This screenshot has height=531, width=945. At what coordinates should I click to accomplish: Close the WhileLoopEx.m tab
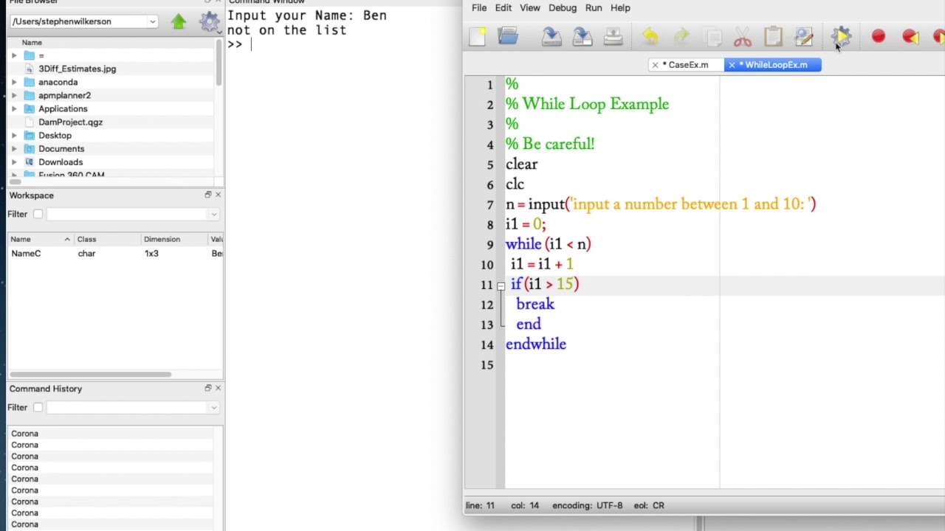click(x=732, y=65)
